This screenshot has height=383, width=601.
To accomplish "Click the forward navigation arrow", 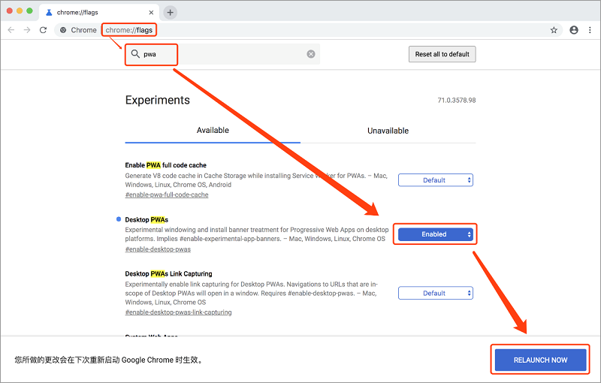I will [27, 30].
